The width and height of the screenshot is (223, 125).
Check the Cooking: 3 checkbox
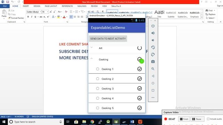[x=98, y=89]
